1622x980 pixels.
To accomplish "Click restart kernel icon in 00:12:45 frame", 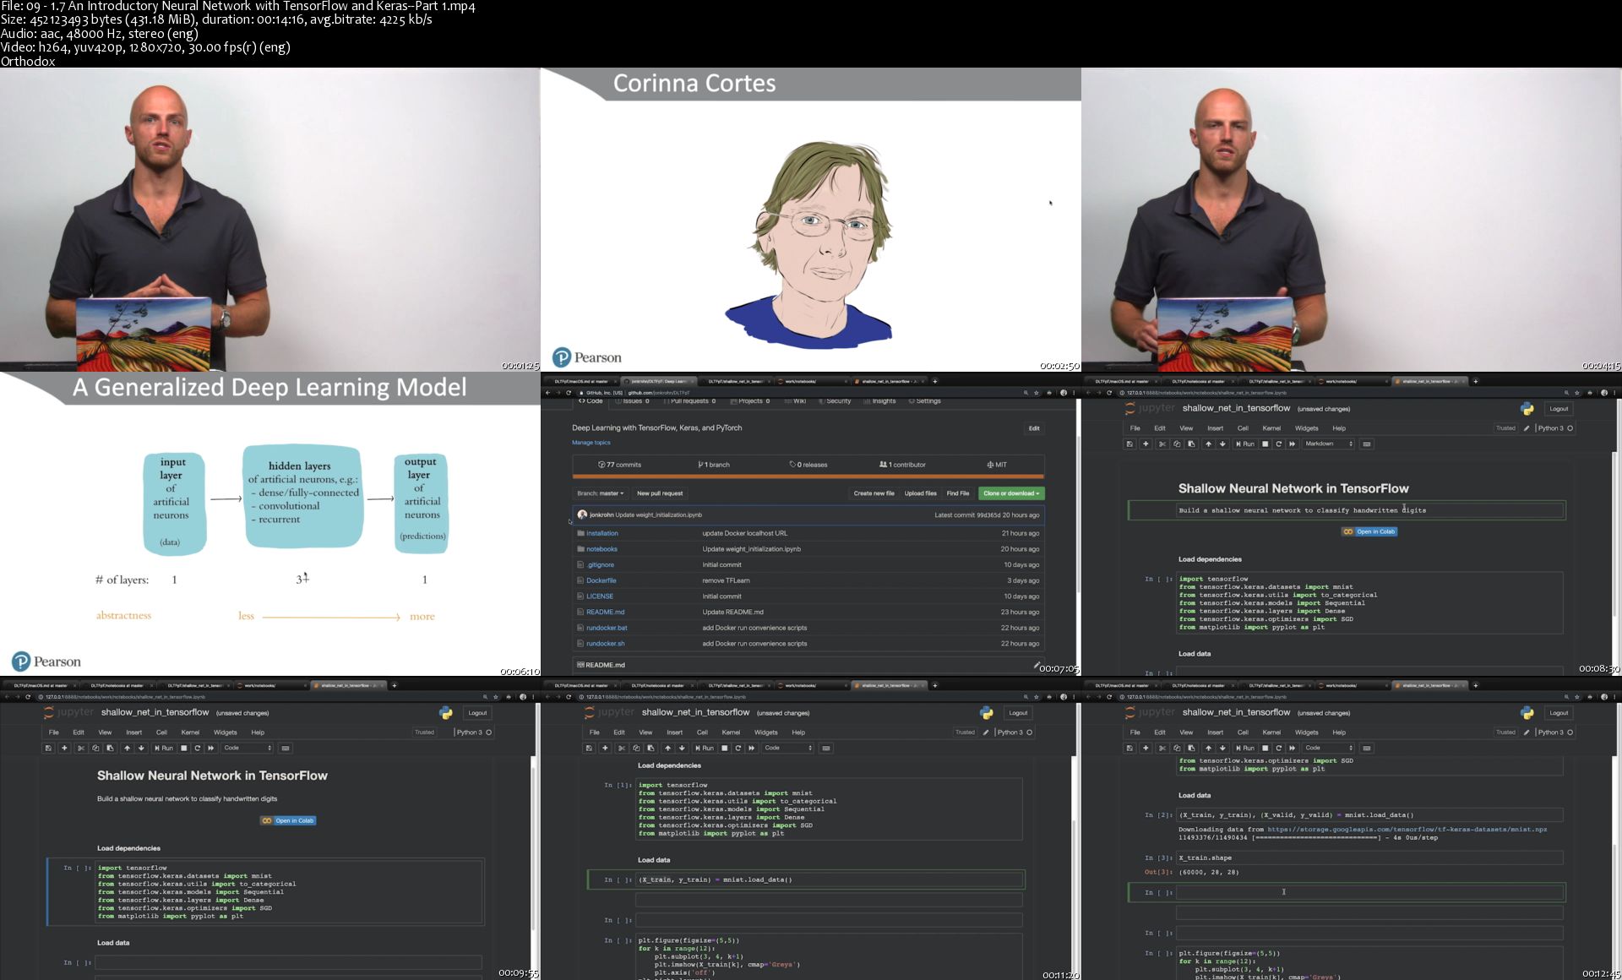I will coord(1278,749).
